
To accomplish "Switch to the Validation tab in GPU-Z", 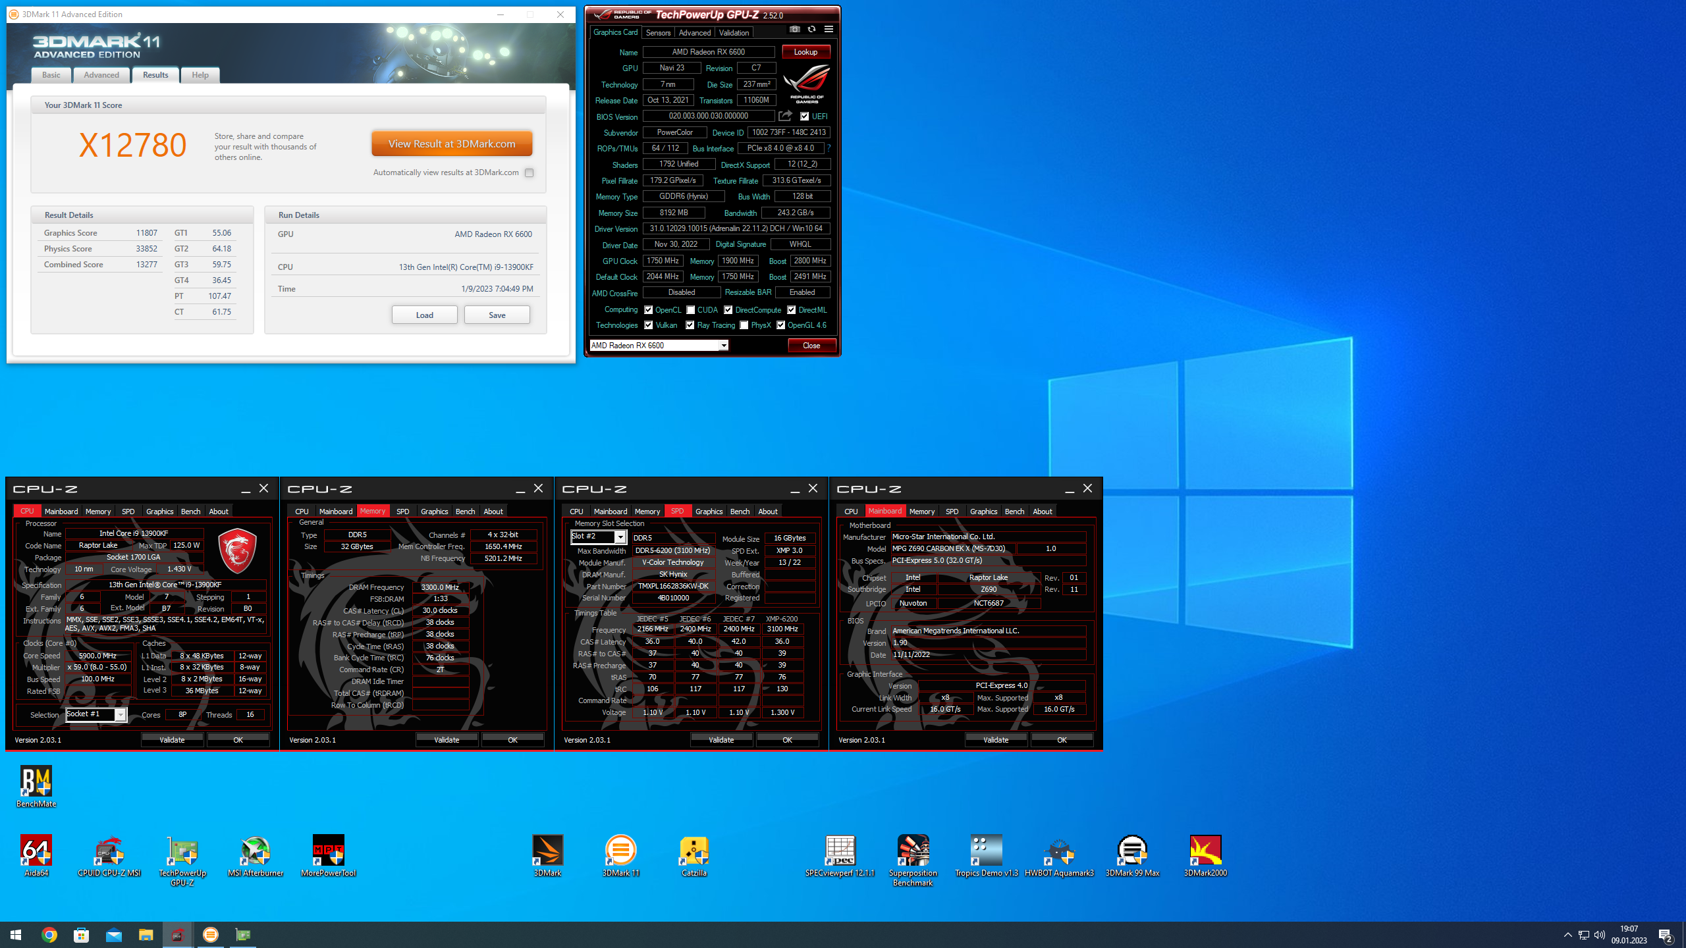I will click(x=734, y=33).
